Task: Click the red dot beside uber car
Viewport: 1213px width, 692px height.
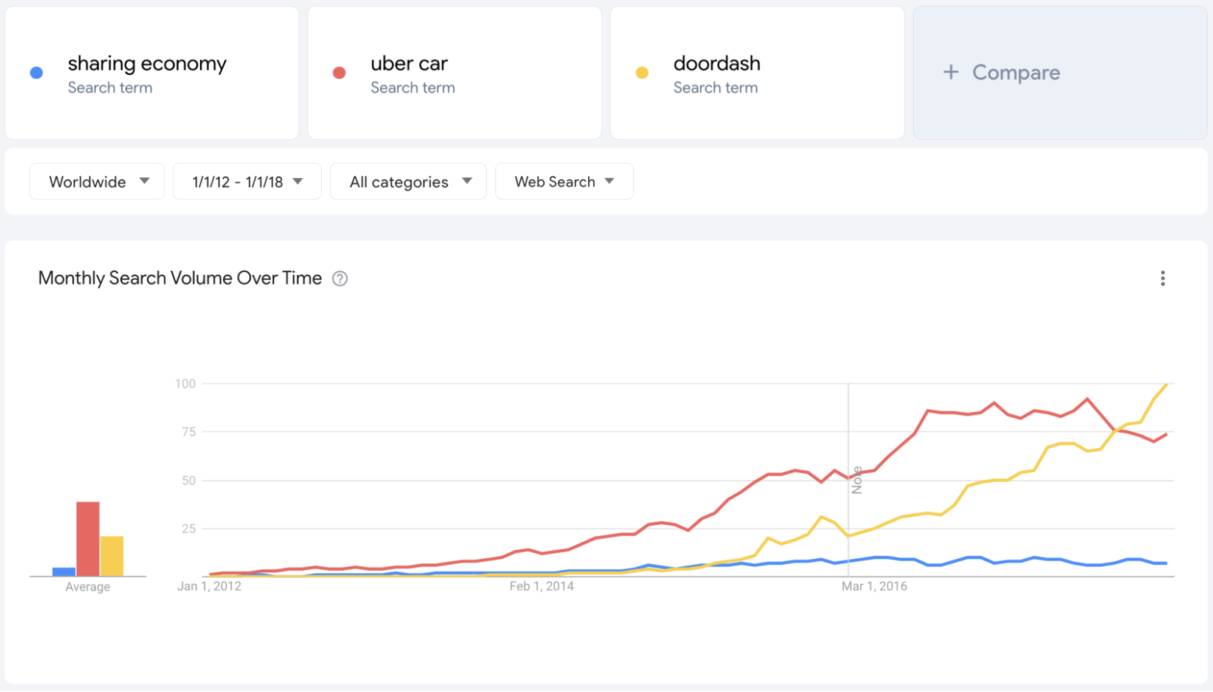Action: [339, 73]
